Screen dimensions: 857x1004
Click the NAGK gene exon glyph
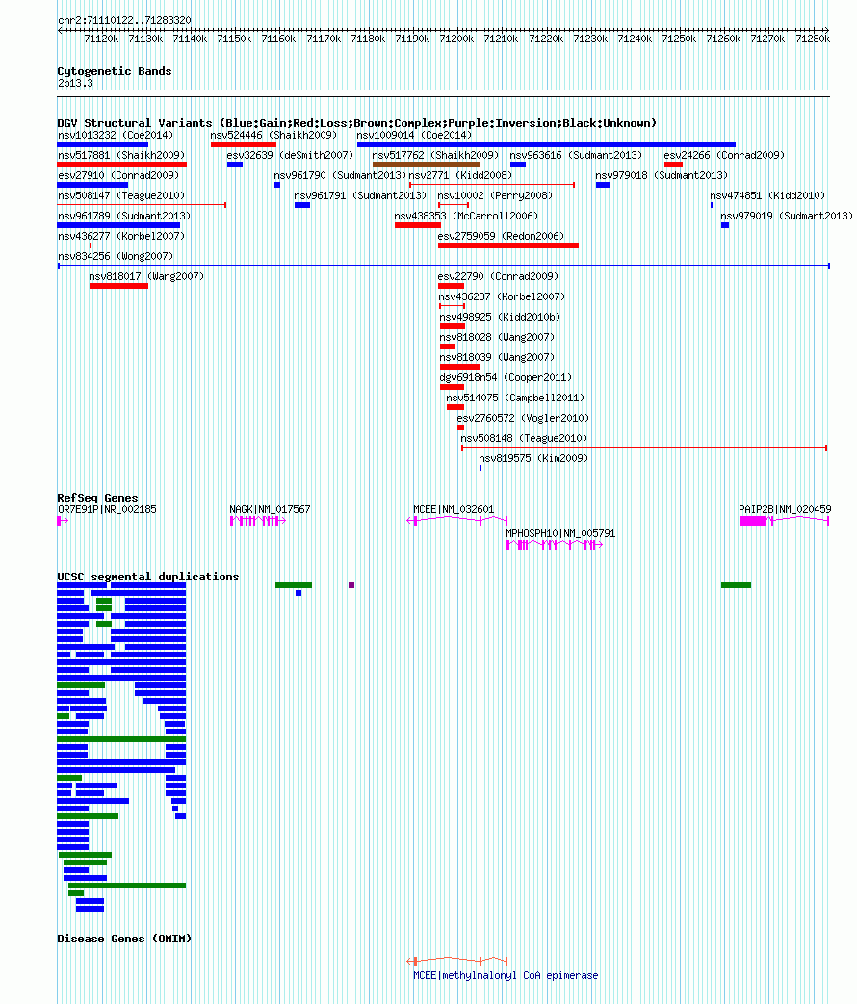click(257, 521)
